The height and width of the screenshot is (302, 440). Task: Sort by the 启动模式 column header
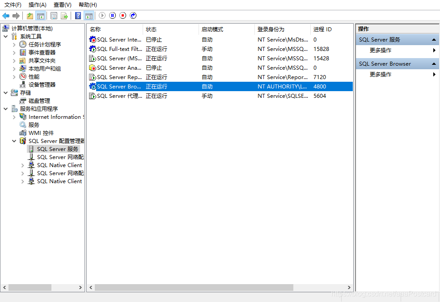227,29
